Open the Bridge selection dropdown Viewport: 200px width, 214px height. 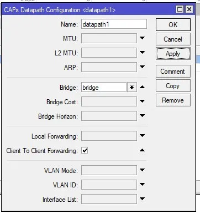point(132,87)
